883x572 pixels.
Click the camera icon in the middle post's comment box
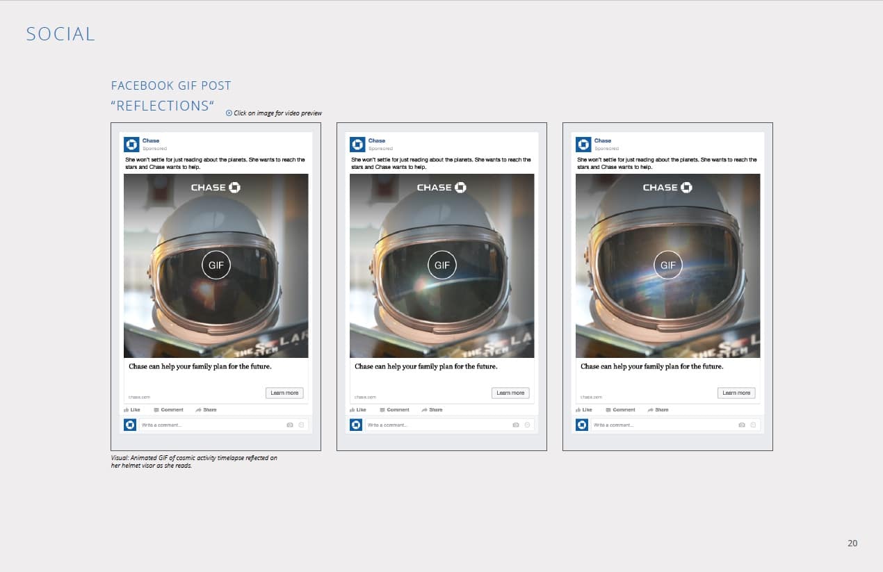point(516,425)
